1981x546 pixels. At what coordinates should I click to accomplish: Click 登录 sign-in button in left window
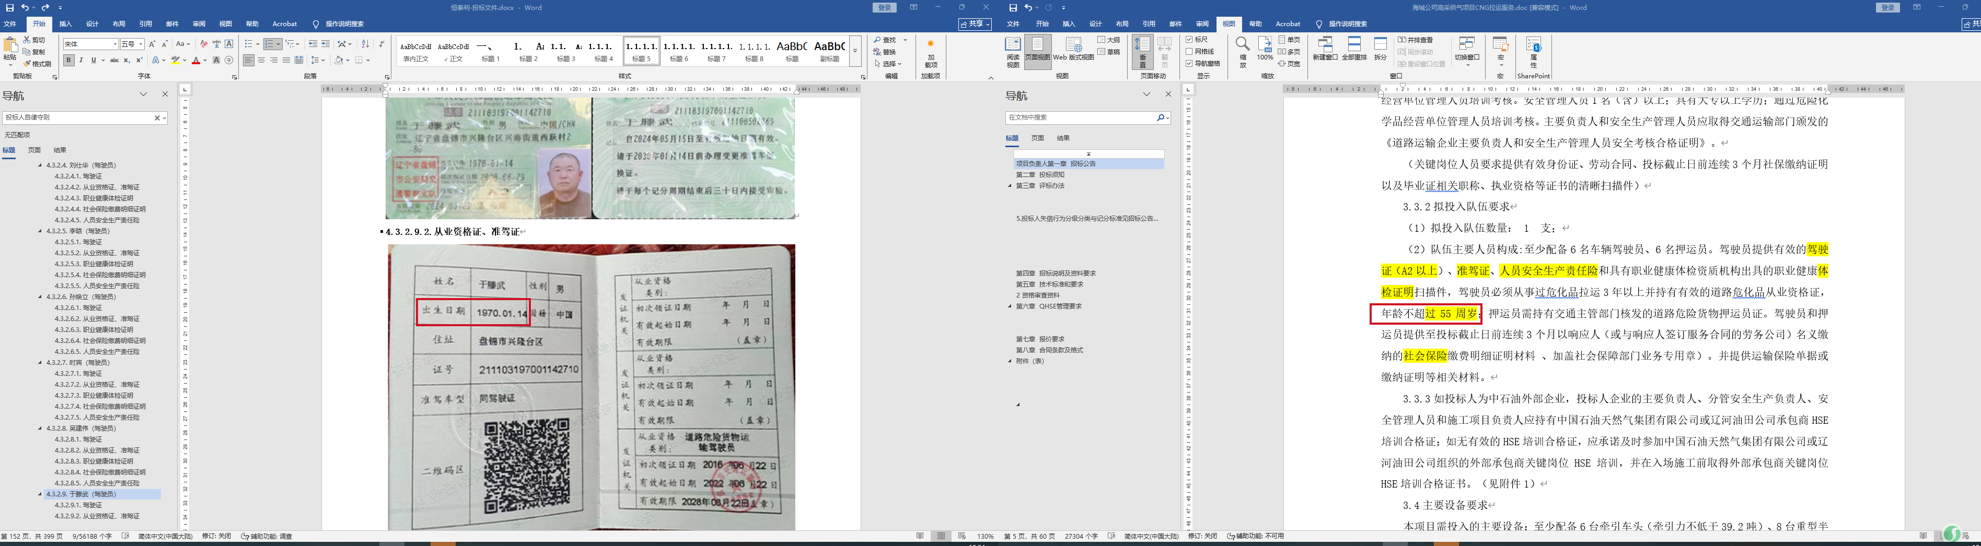tap(885, 8)
